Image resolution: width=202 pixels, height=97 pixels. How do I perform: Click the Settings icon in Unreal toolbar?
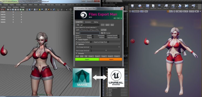tap(159, 6)
